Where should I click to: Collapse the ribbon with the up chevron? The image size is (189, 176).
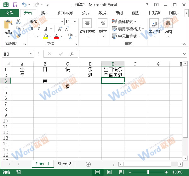pyautogui.click(x=184, y=44)
